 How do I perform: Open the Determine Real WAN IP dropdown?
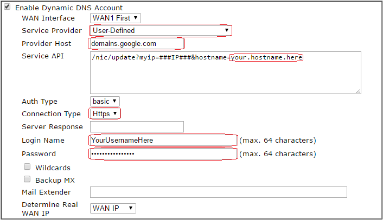point(113,208)
